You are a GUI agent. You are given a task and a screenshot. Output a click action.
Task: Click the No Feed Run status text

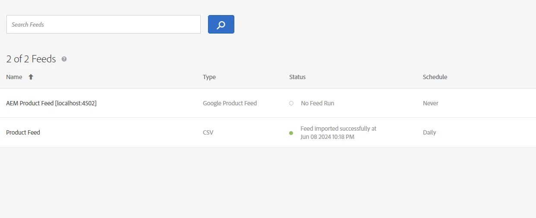pos(318,103)
